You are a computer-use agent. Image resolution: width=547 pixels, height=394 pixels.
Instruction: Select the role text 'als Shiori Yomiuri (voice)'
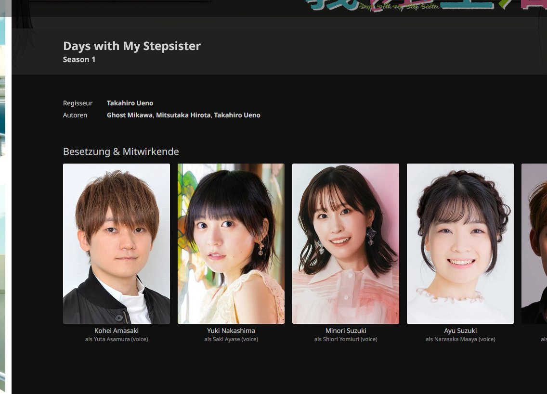(x=345, y=339)
